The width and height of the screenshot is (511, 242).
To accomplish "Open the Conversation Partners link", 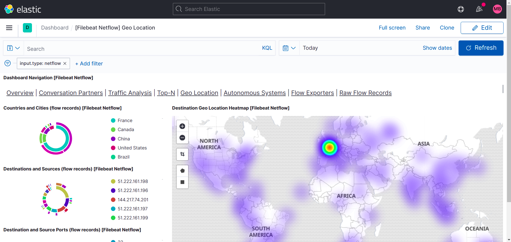I will (71, 93).
